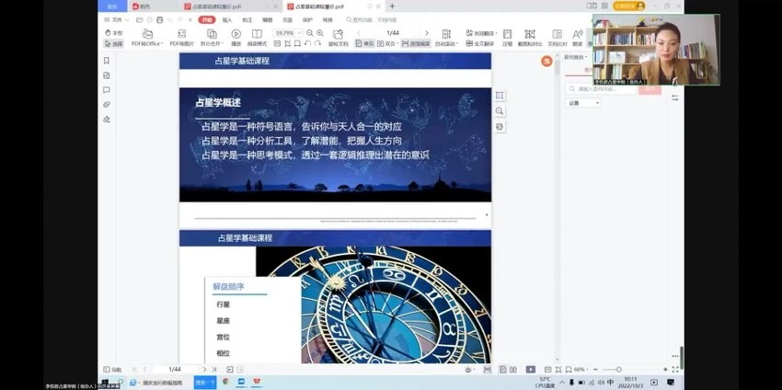Open signature stamp panel in left sidebar
The height and width of the screenshot is (390, 782).
(106, 120)
